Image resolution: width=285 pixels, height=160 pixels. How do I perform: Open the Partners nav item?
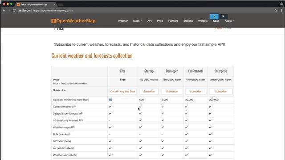coord(173,21)
